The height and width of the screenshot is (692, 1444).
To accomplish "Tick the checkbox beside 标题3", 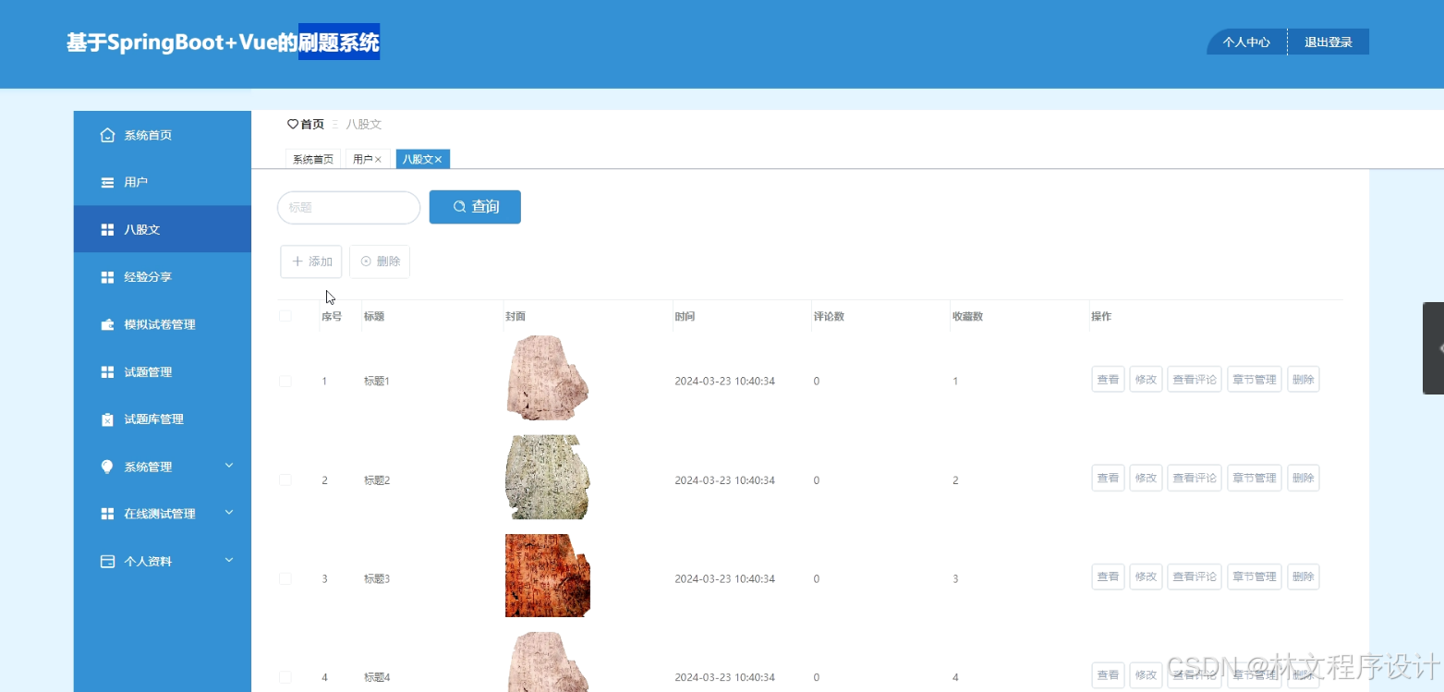I will pyautogui.click(x=285, y=577).
